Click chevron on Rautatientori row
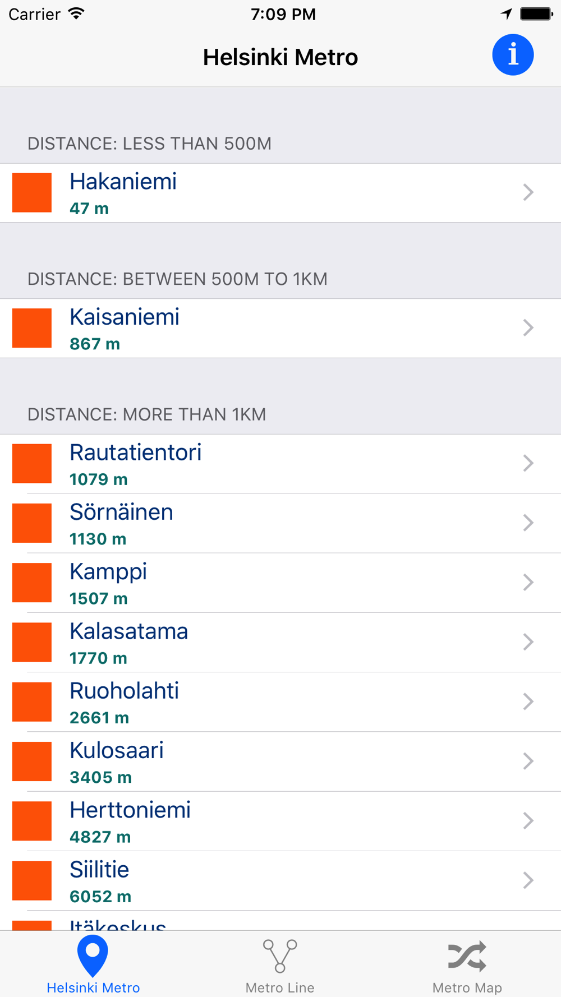Viewport: 561px width, 997px height. tap(528, 463)
